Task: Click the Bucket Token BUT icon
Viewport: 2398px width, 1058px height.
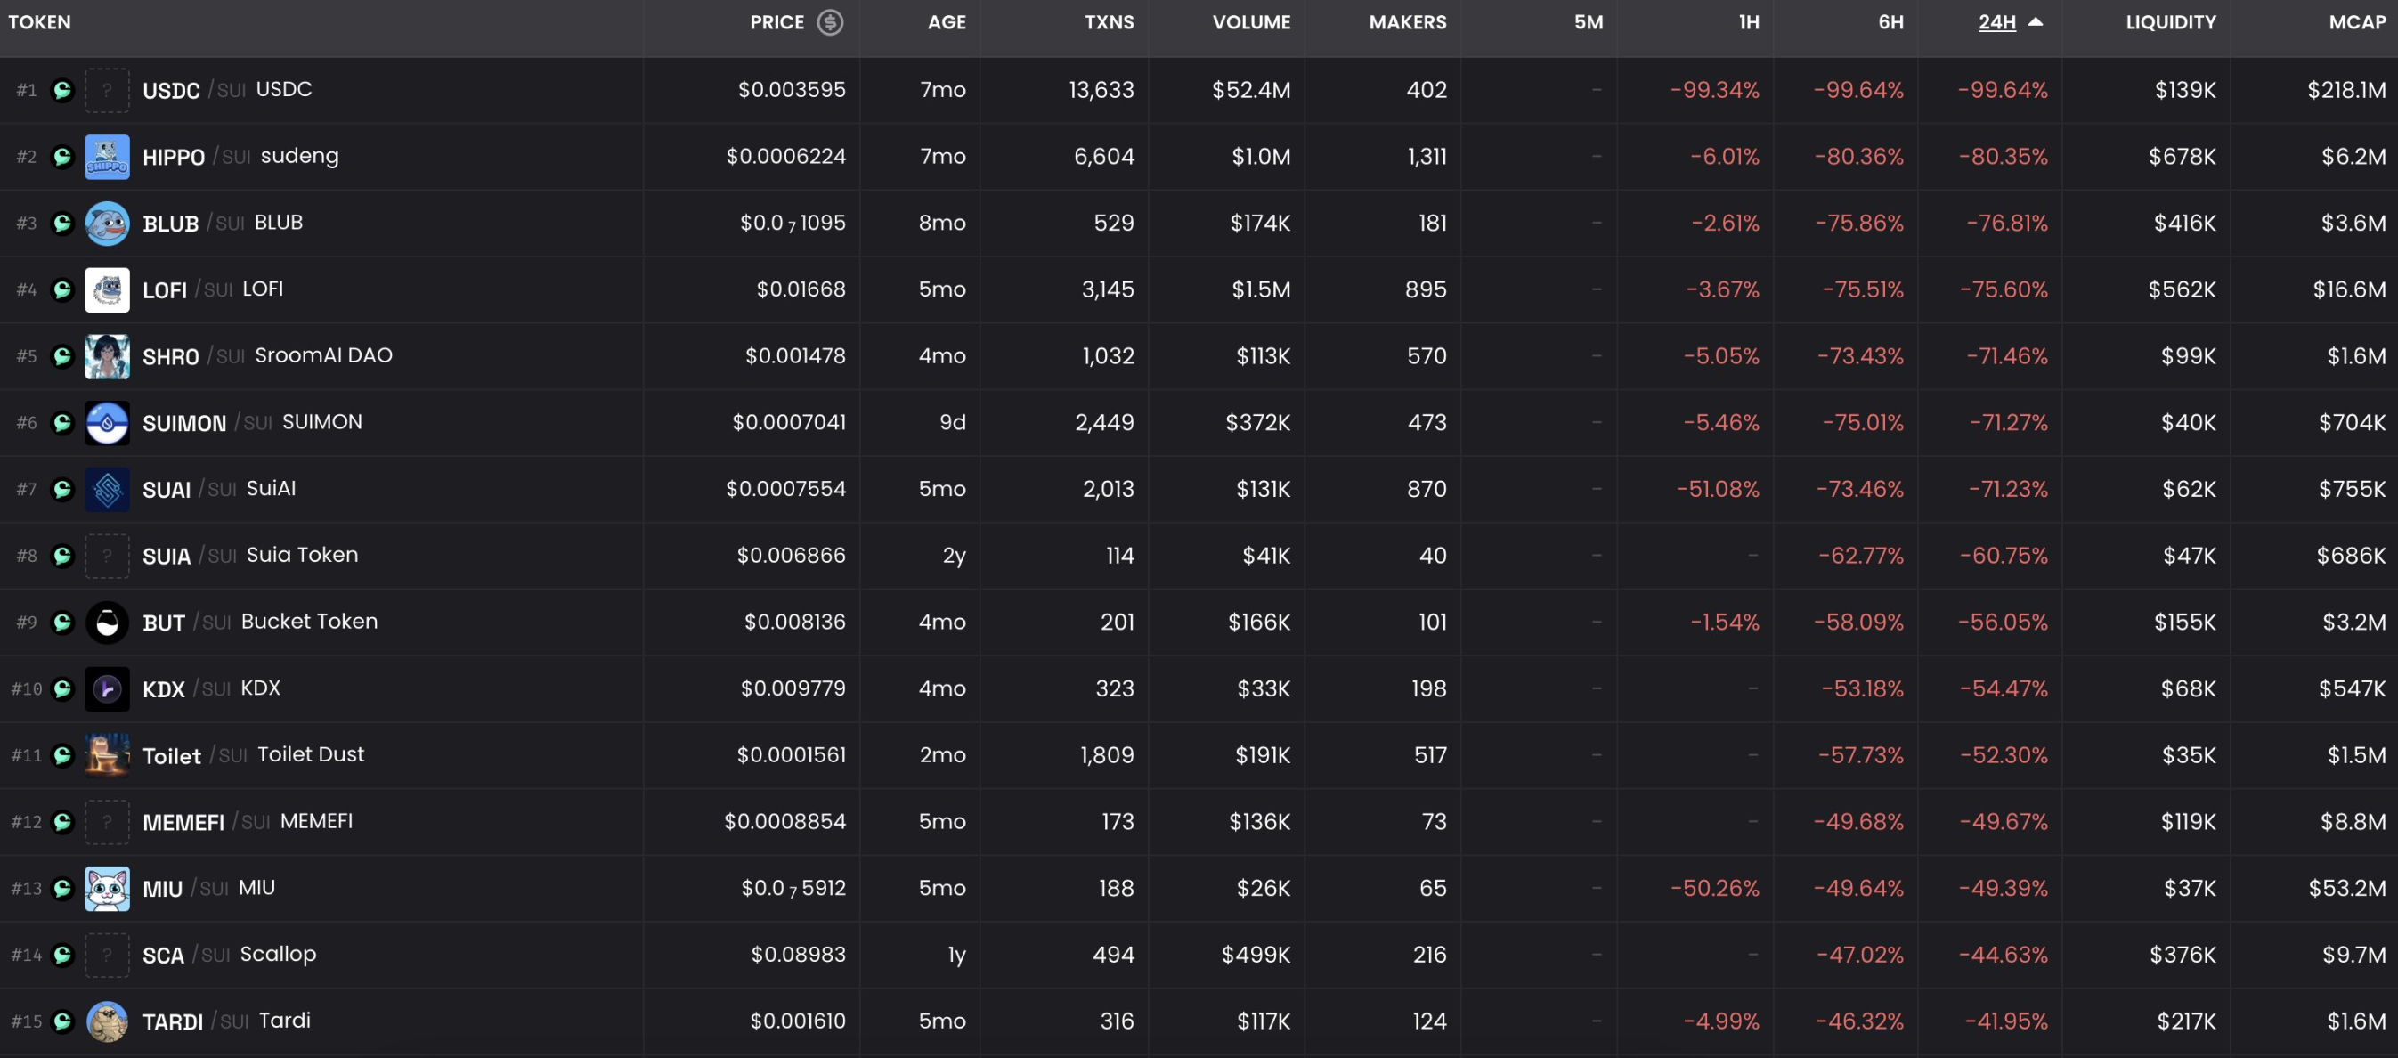Action: [x=107, y=623]
